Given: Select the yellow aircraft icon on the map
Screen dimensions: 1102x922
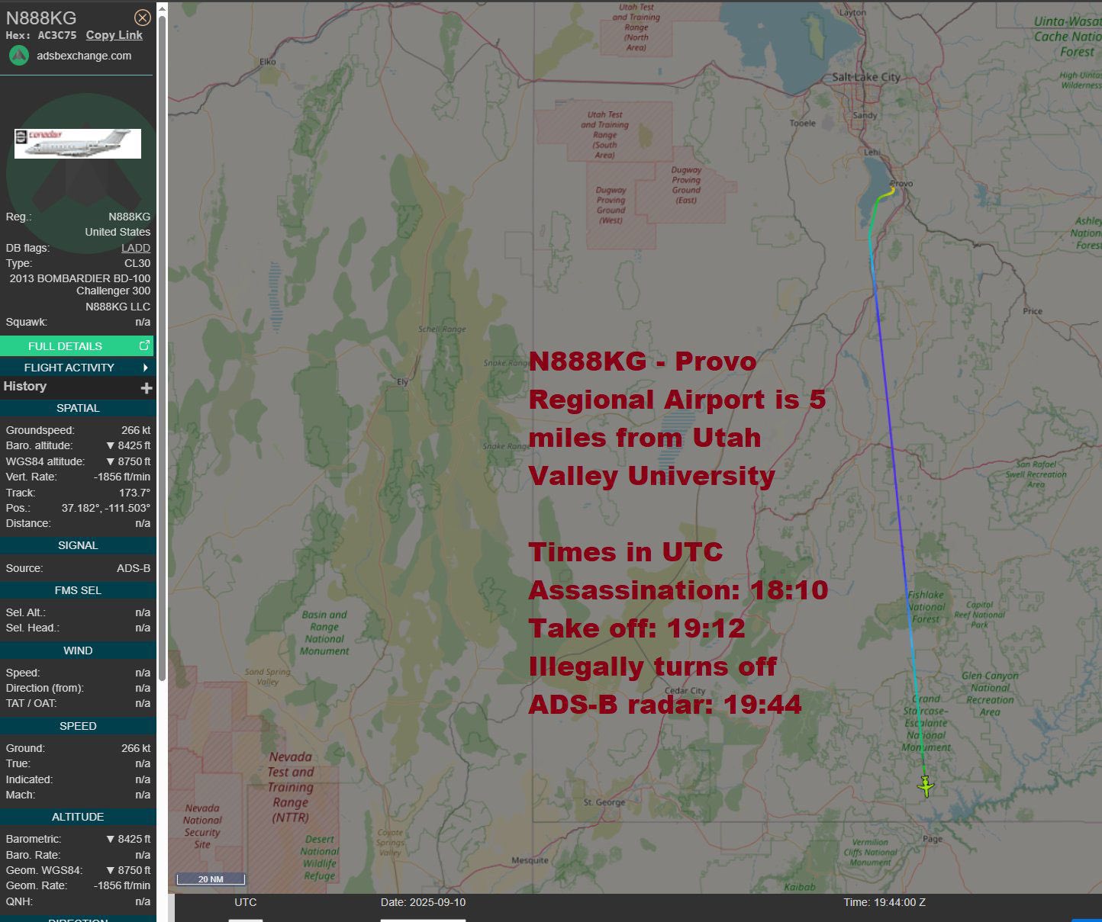Looking at the screenshot, I should [x=926, y=785].
